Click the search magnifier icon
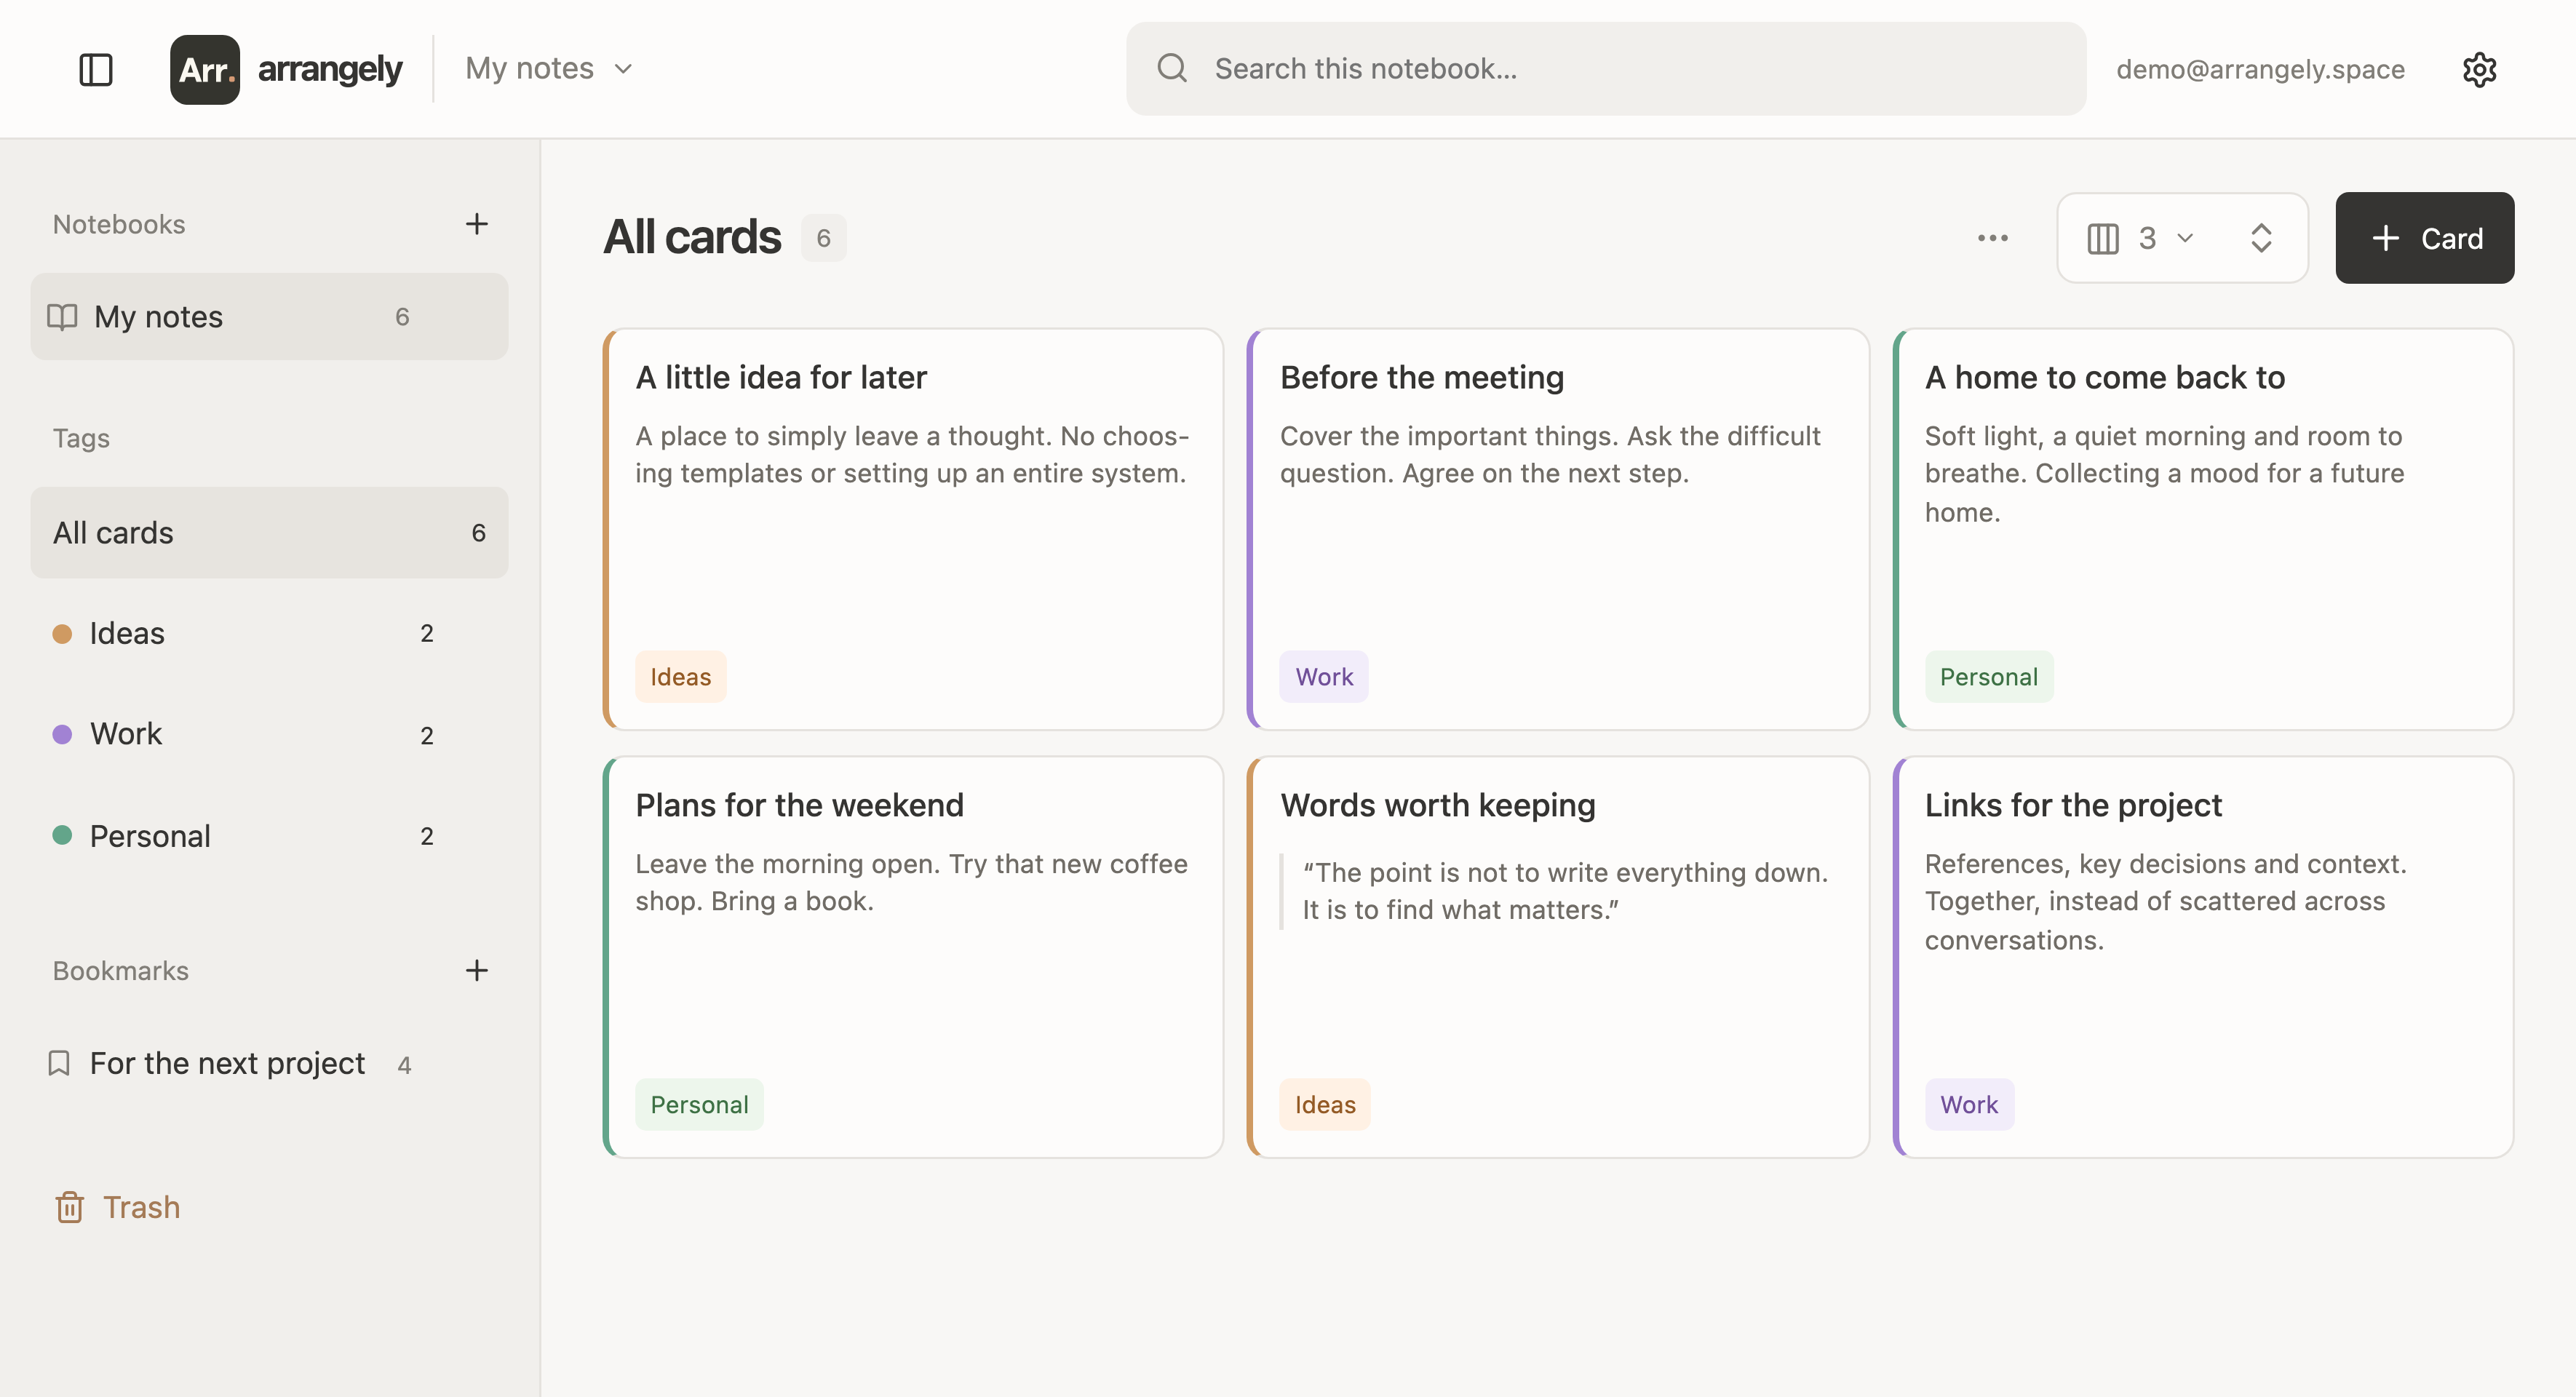This screenshot has width=2576, height=1397. click(1172, 68)
